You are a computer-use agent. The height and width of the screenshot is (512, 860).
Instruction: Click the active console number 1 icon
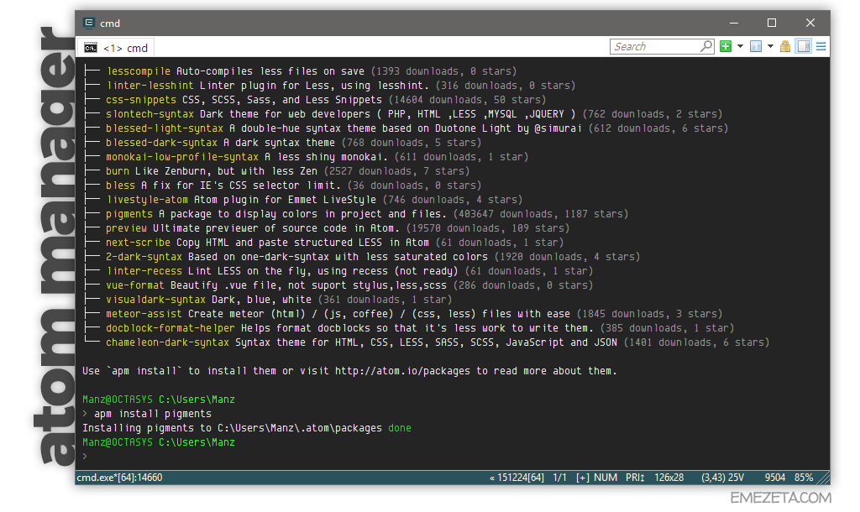[x=756, y=47]
